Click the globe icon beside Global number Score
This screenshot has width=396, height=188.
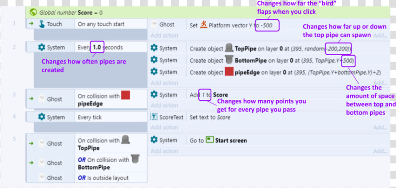33,12
